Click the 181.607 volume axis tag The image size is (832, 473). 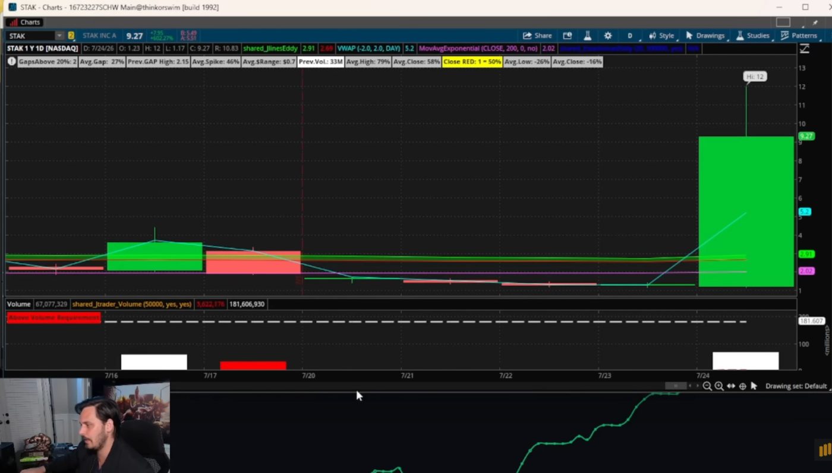pos(811,321)
